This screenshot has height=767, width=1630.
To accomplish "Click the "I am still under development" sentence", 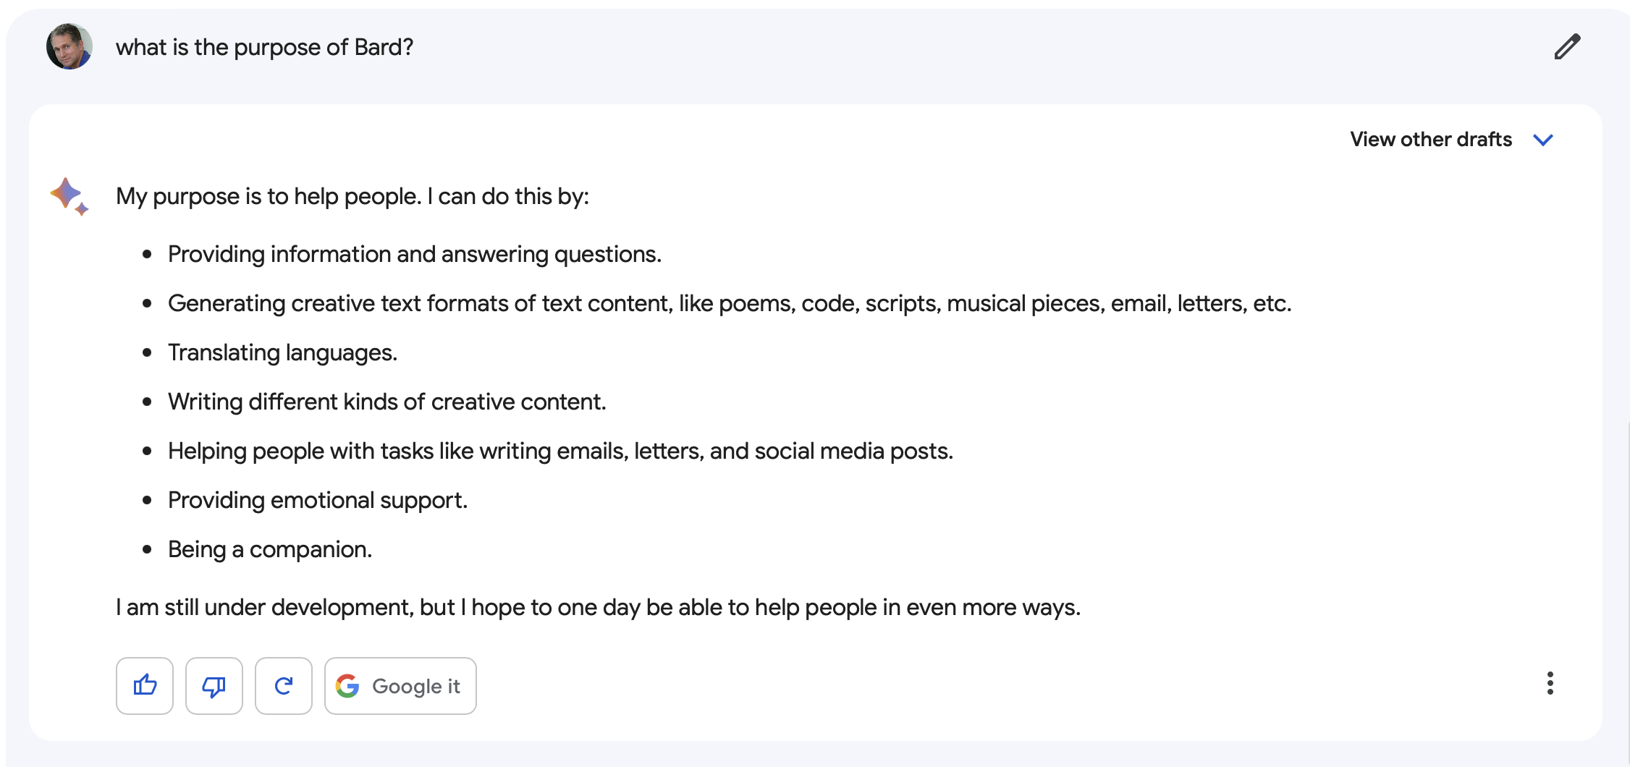I will click(597, 607).
